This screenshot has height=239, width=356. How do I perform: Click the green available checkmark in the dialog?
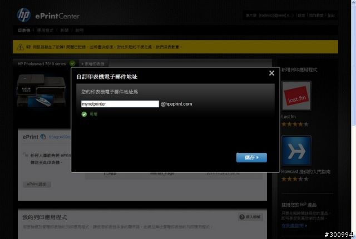click(x=84, y=114)
